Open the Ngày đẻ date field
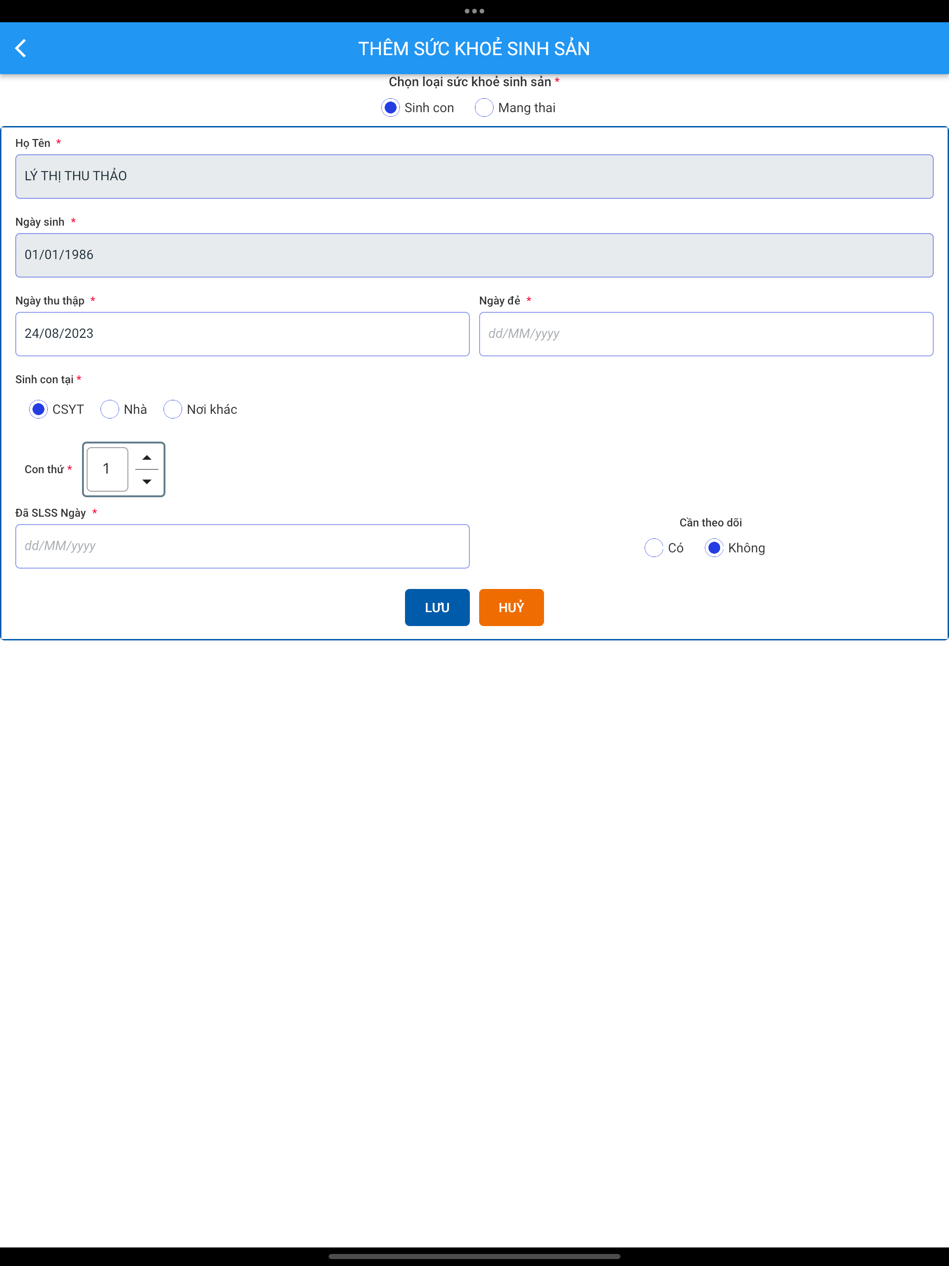 706,334
